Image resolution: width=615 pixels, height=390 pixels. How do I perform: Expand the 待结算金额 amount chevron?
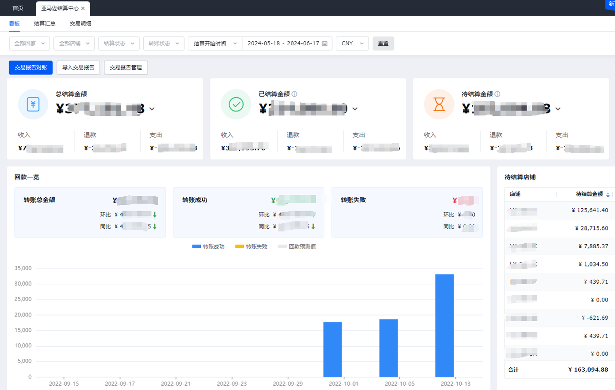pos(558,109)
